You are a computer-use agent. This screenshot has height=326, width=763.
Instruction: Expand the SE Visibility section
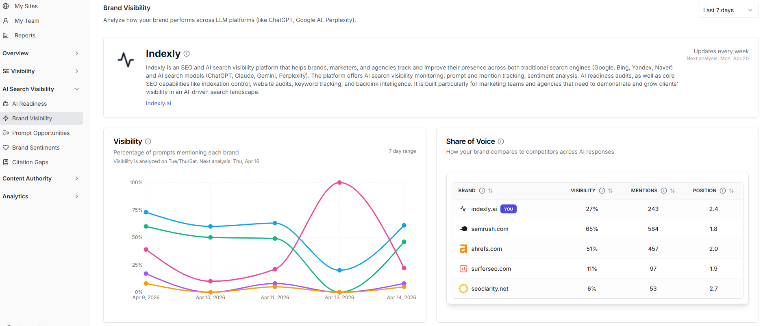[41, 71]
